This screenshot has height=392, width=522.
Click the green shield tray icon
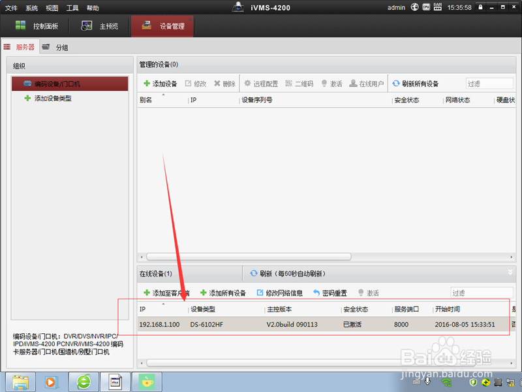pos(472,382)
